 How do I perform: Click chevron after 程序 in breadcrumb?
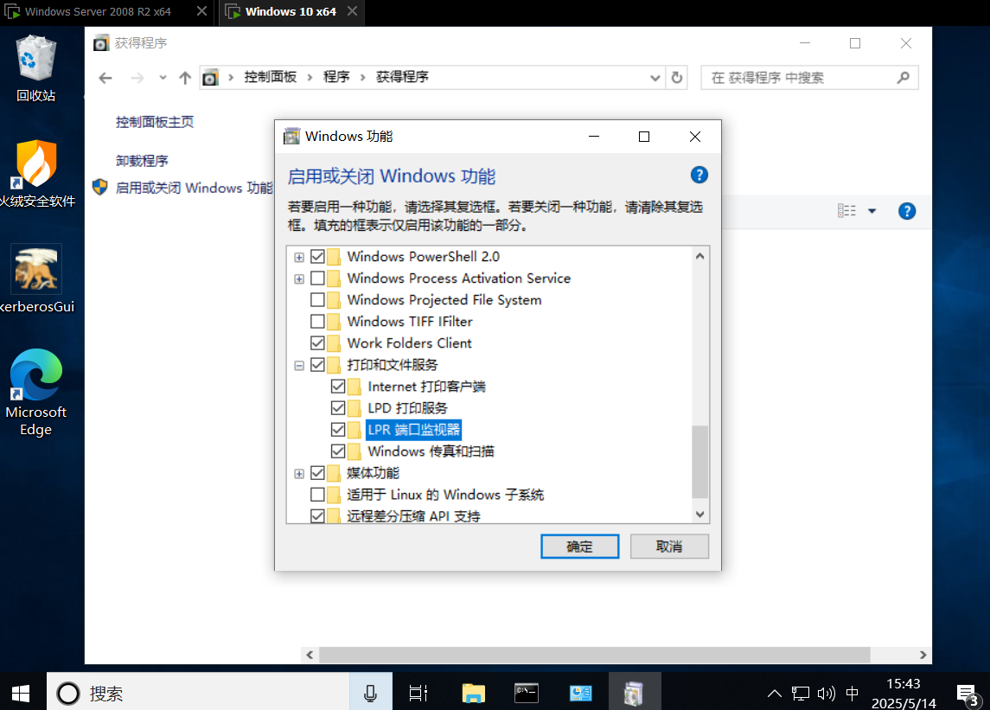coord(363,77)
